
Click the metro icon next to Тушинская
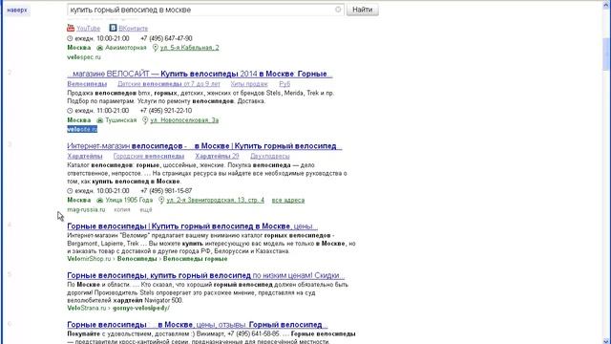click(99, 120)
